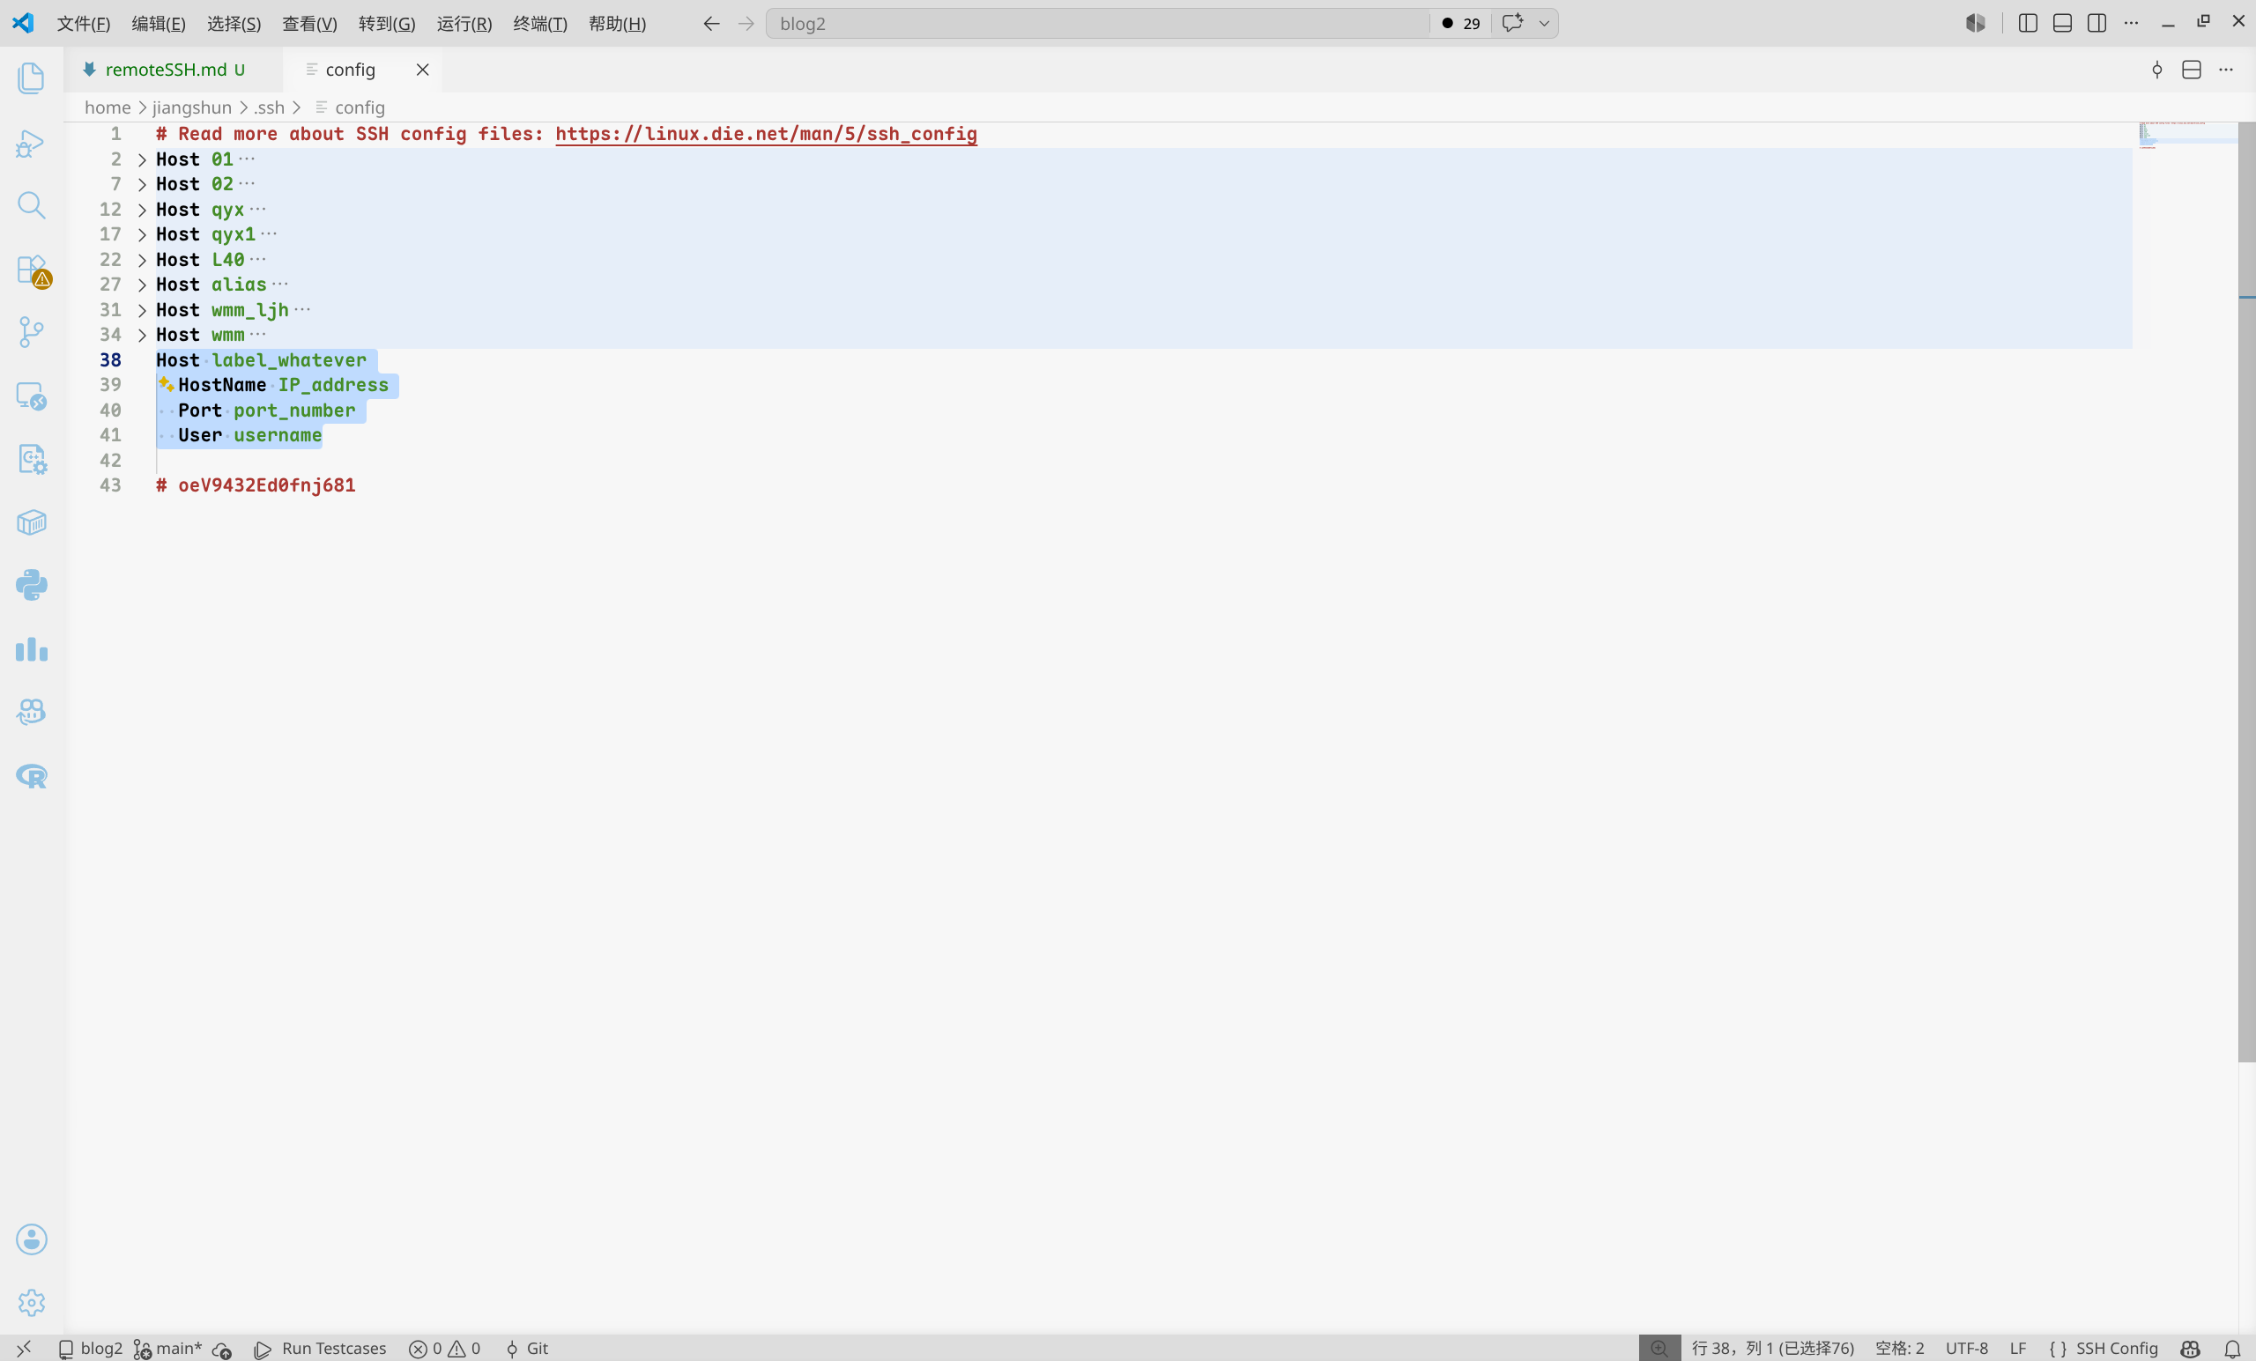The image size is (2256, 1361).
Task: Click errors and warnings count
Action: 444,1348
